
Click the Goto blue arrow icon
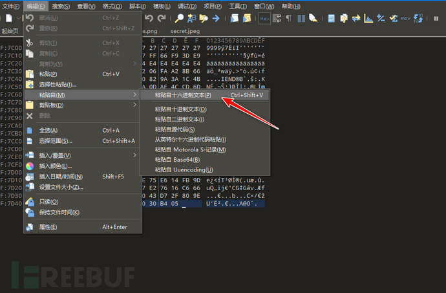click(216, 19)
